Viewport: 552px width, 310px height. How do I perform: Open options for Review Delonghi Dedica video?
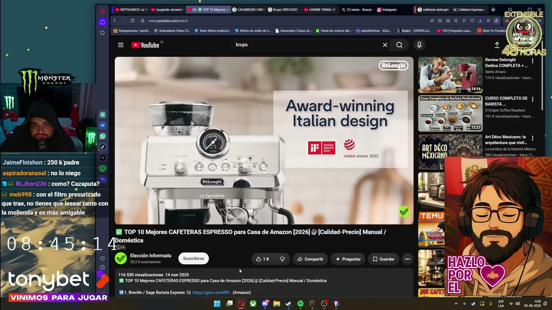click(533, 61)
